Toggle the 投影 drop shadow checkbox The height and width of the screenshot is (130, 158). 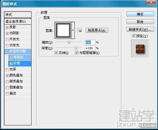(7, 27)
